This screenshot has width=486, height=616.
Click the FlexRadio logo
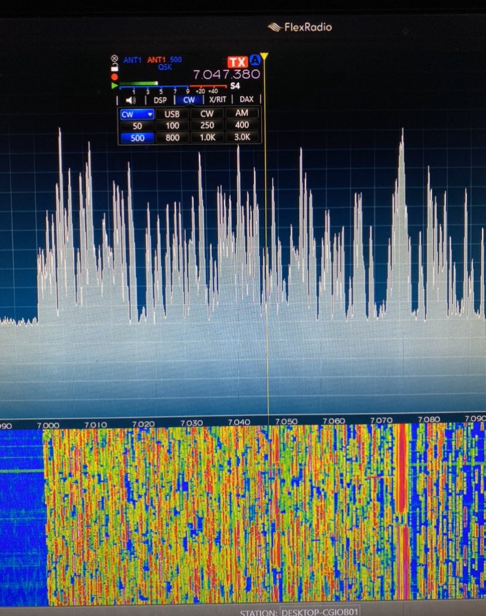tap(299, 27)
